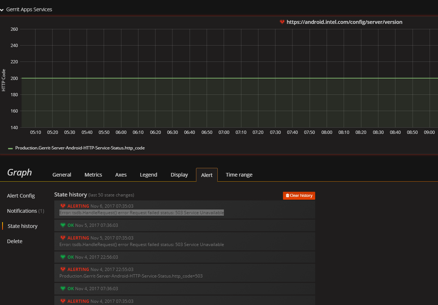Click broken heart icon for Nov 6 07:35:03 alert

(63, 206)
